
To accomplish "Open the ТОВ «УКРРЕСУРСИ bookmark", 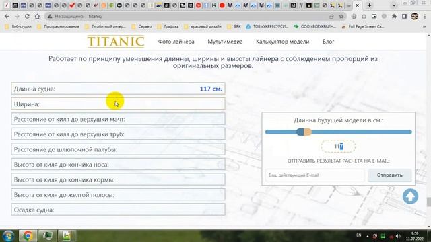I will coord(267,27).
